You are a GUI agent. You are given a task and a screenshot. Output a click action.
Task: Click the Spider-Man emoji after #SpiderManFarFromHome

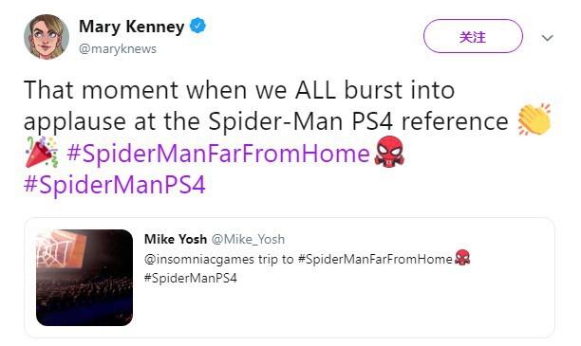389,152
